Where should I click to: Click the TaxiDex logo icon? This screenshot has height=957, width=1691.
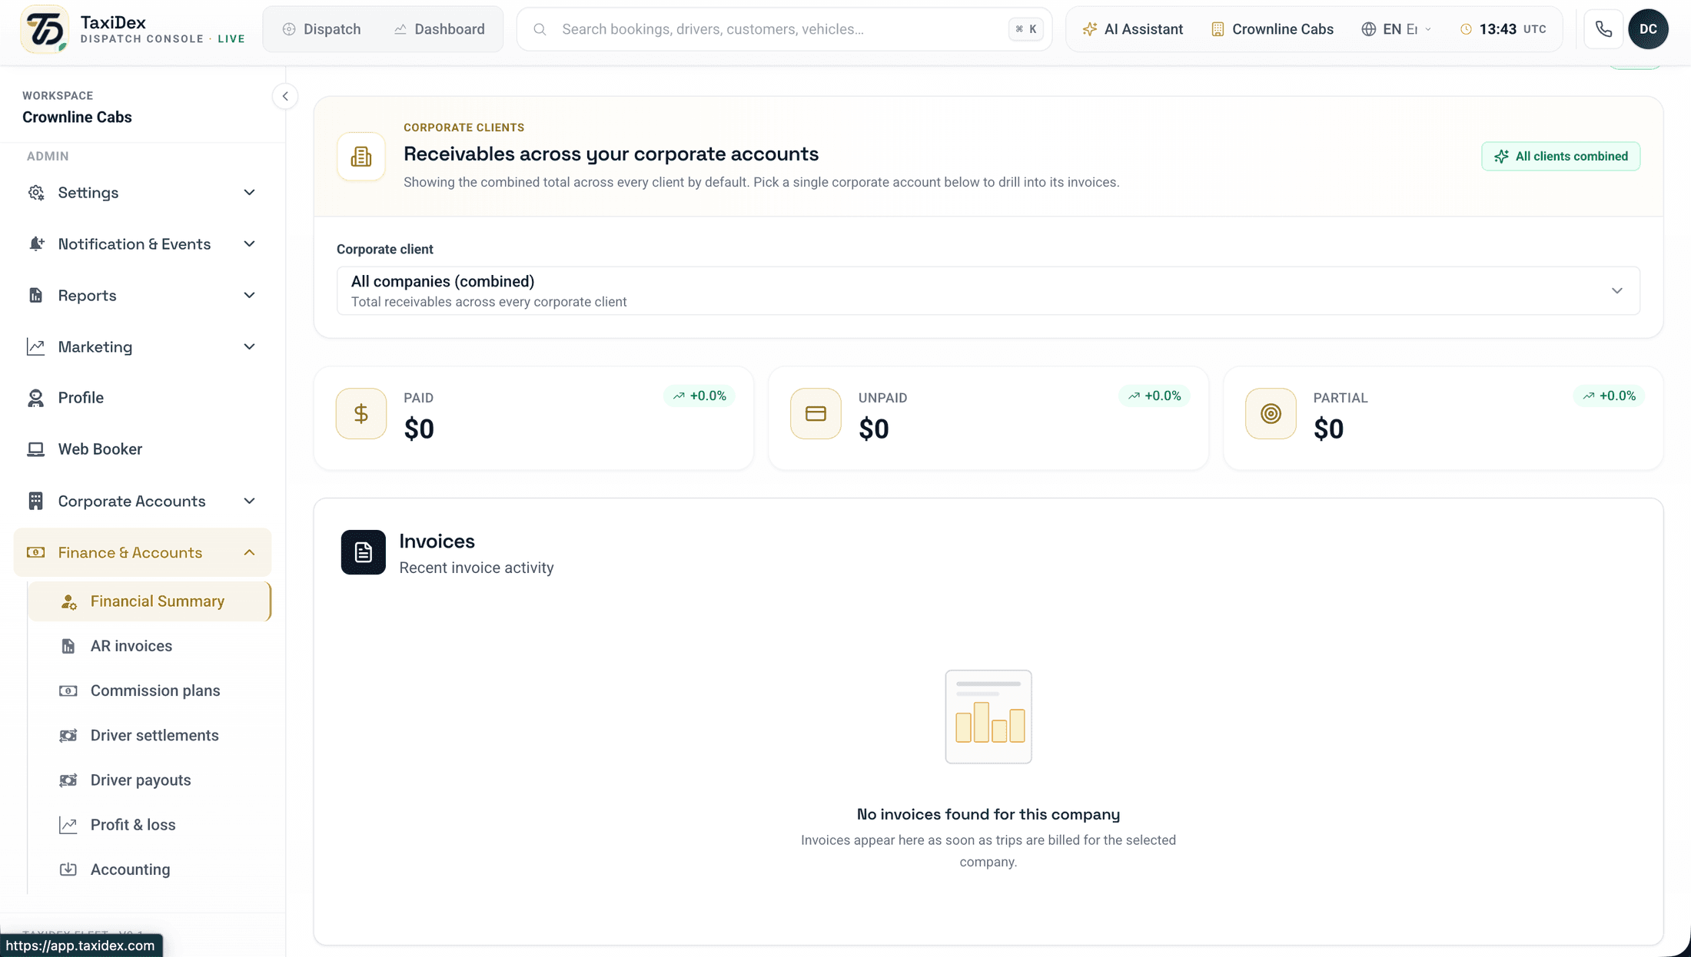pos(45,29)
